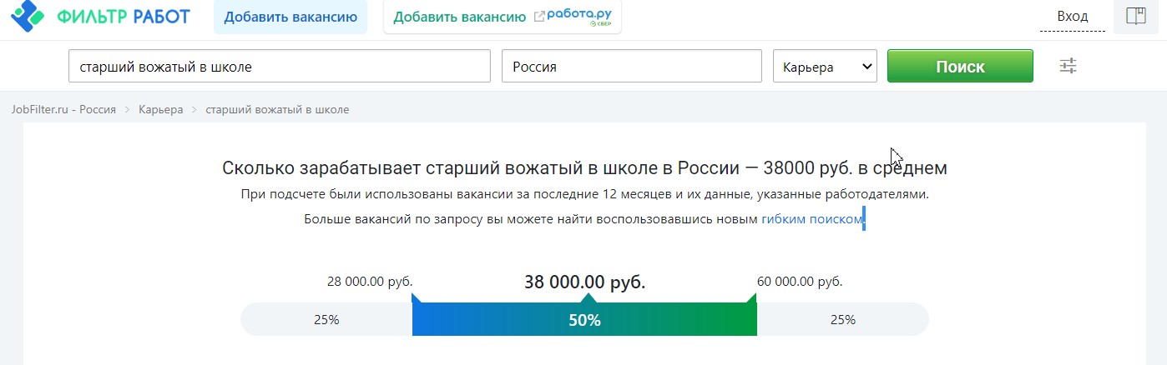Click the Работа.ру Сбер logo
This screenshot has width=1167, height=365.
[x=579, y=17]
